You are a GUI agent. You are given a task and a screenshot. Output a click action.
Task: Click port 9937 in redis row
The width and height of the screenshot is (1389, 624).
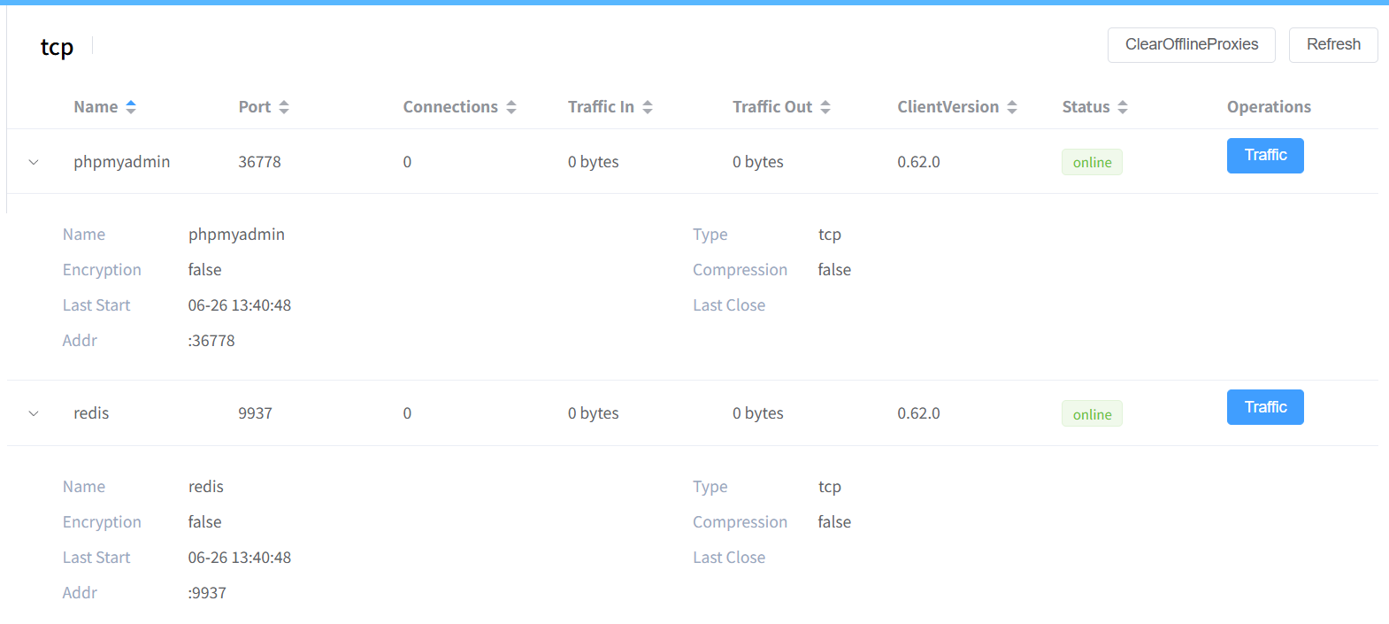click(255, 413)
